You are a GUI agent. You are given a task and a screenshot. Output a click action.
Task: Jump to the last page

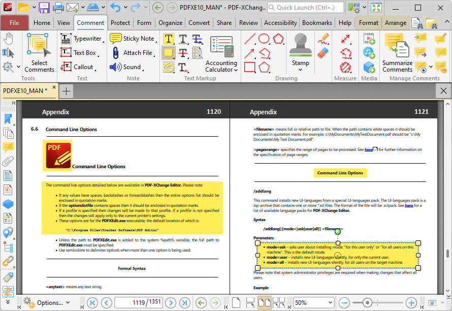pyautogui.click(x=184, y=303)
